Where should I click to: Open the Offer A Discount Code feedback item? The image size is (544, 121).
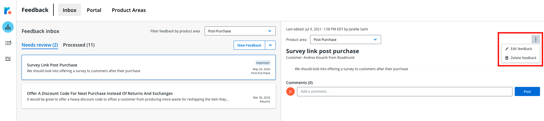pyautogui.click(x=149, y=96)
